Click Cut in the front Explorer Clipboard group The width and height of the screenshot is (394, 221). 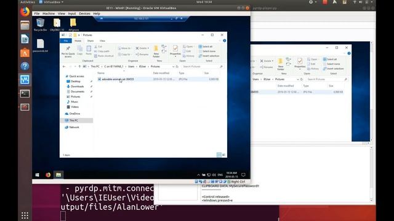pyautogui.click(x=98, y=47)
